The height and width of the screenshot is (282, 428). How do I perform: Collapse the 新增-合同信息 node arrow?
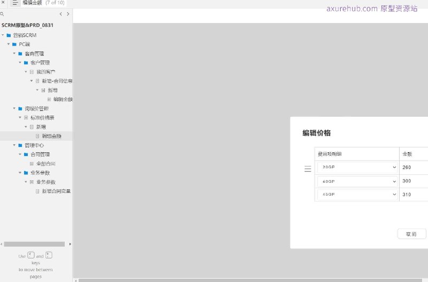pos(32,81)
